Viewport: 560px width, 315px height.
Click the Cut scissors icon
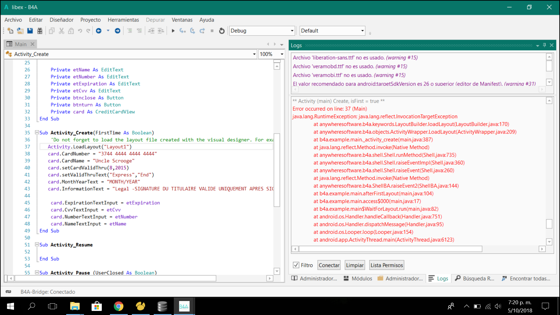pos(61,31)
